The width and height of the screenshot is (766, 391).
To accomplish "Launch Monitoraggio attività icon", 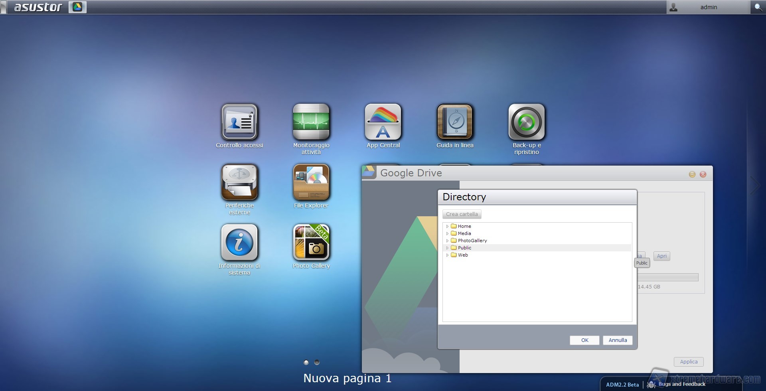I will [x=311, y=122].
